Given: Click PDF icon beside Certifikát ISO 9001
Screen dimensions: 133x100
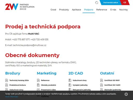Looking at the screenshot, I should (x=102, y=80).
